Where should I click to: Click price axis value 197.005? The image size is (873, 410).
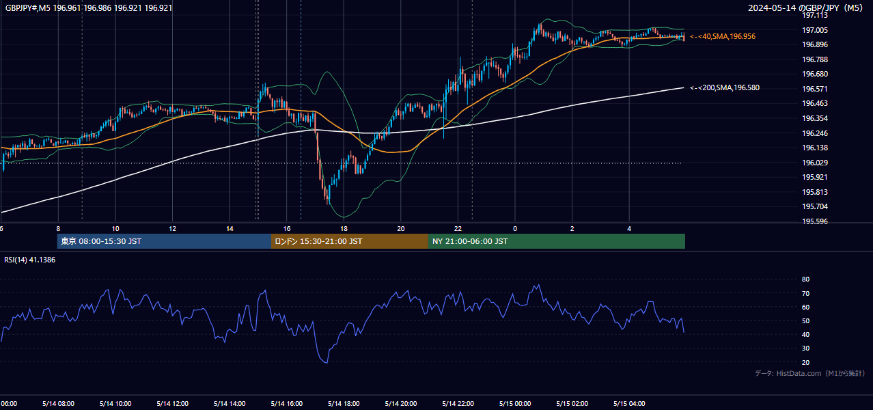point(815,30)
